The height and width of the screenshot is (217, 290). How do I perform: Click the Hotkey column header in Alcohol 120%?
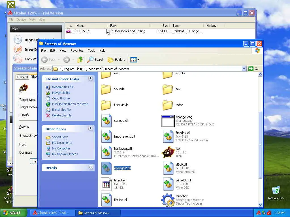(214, 26)
